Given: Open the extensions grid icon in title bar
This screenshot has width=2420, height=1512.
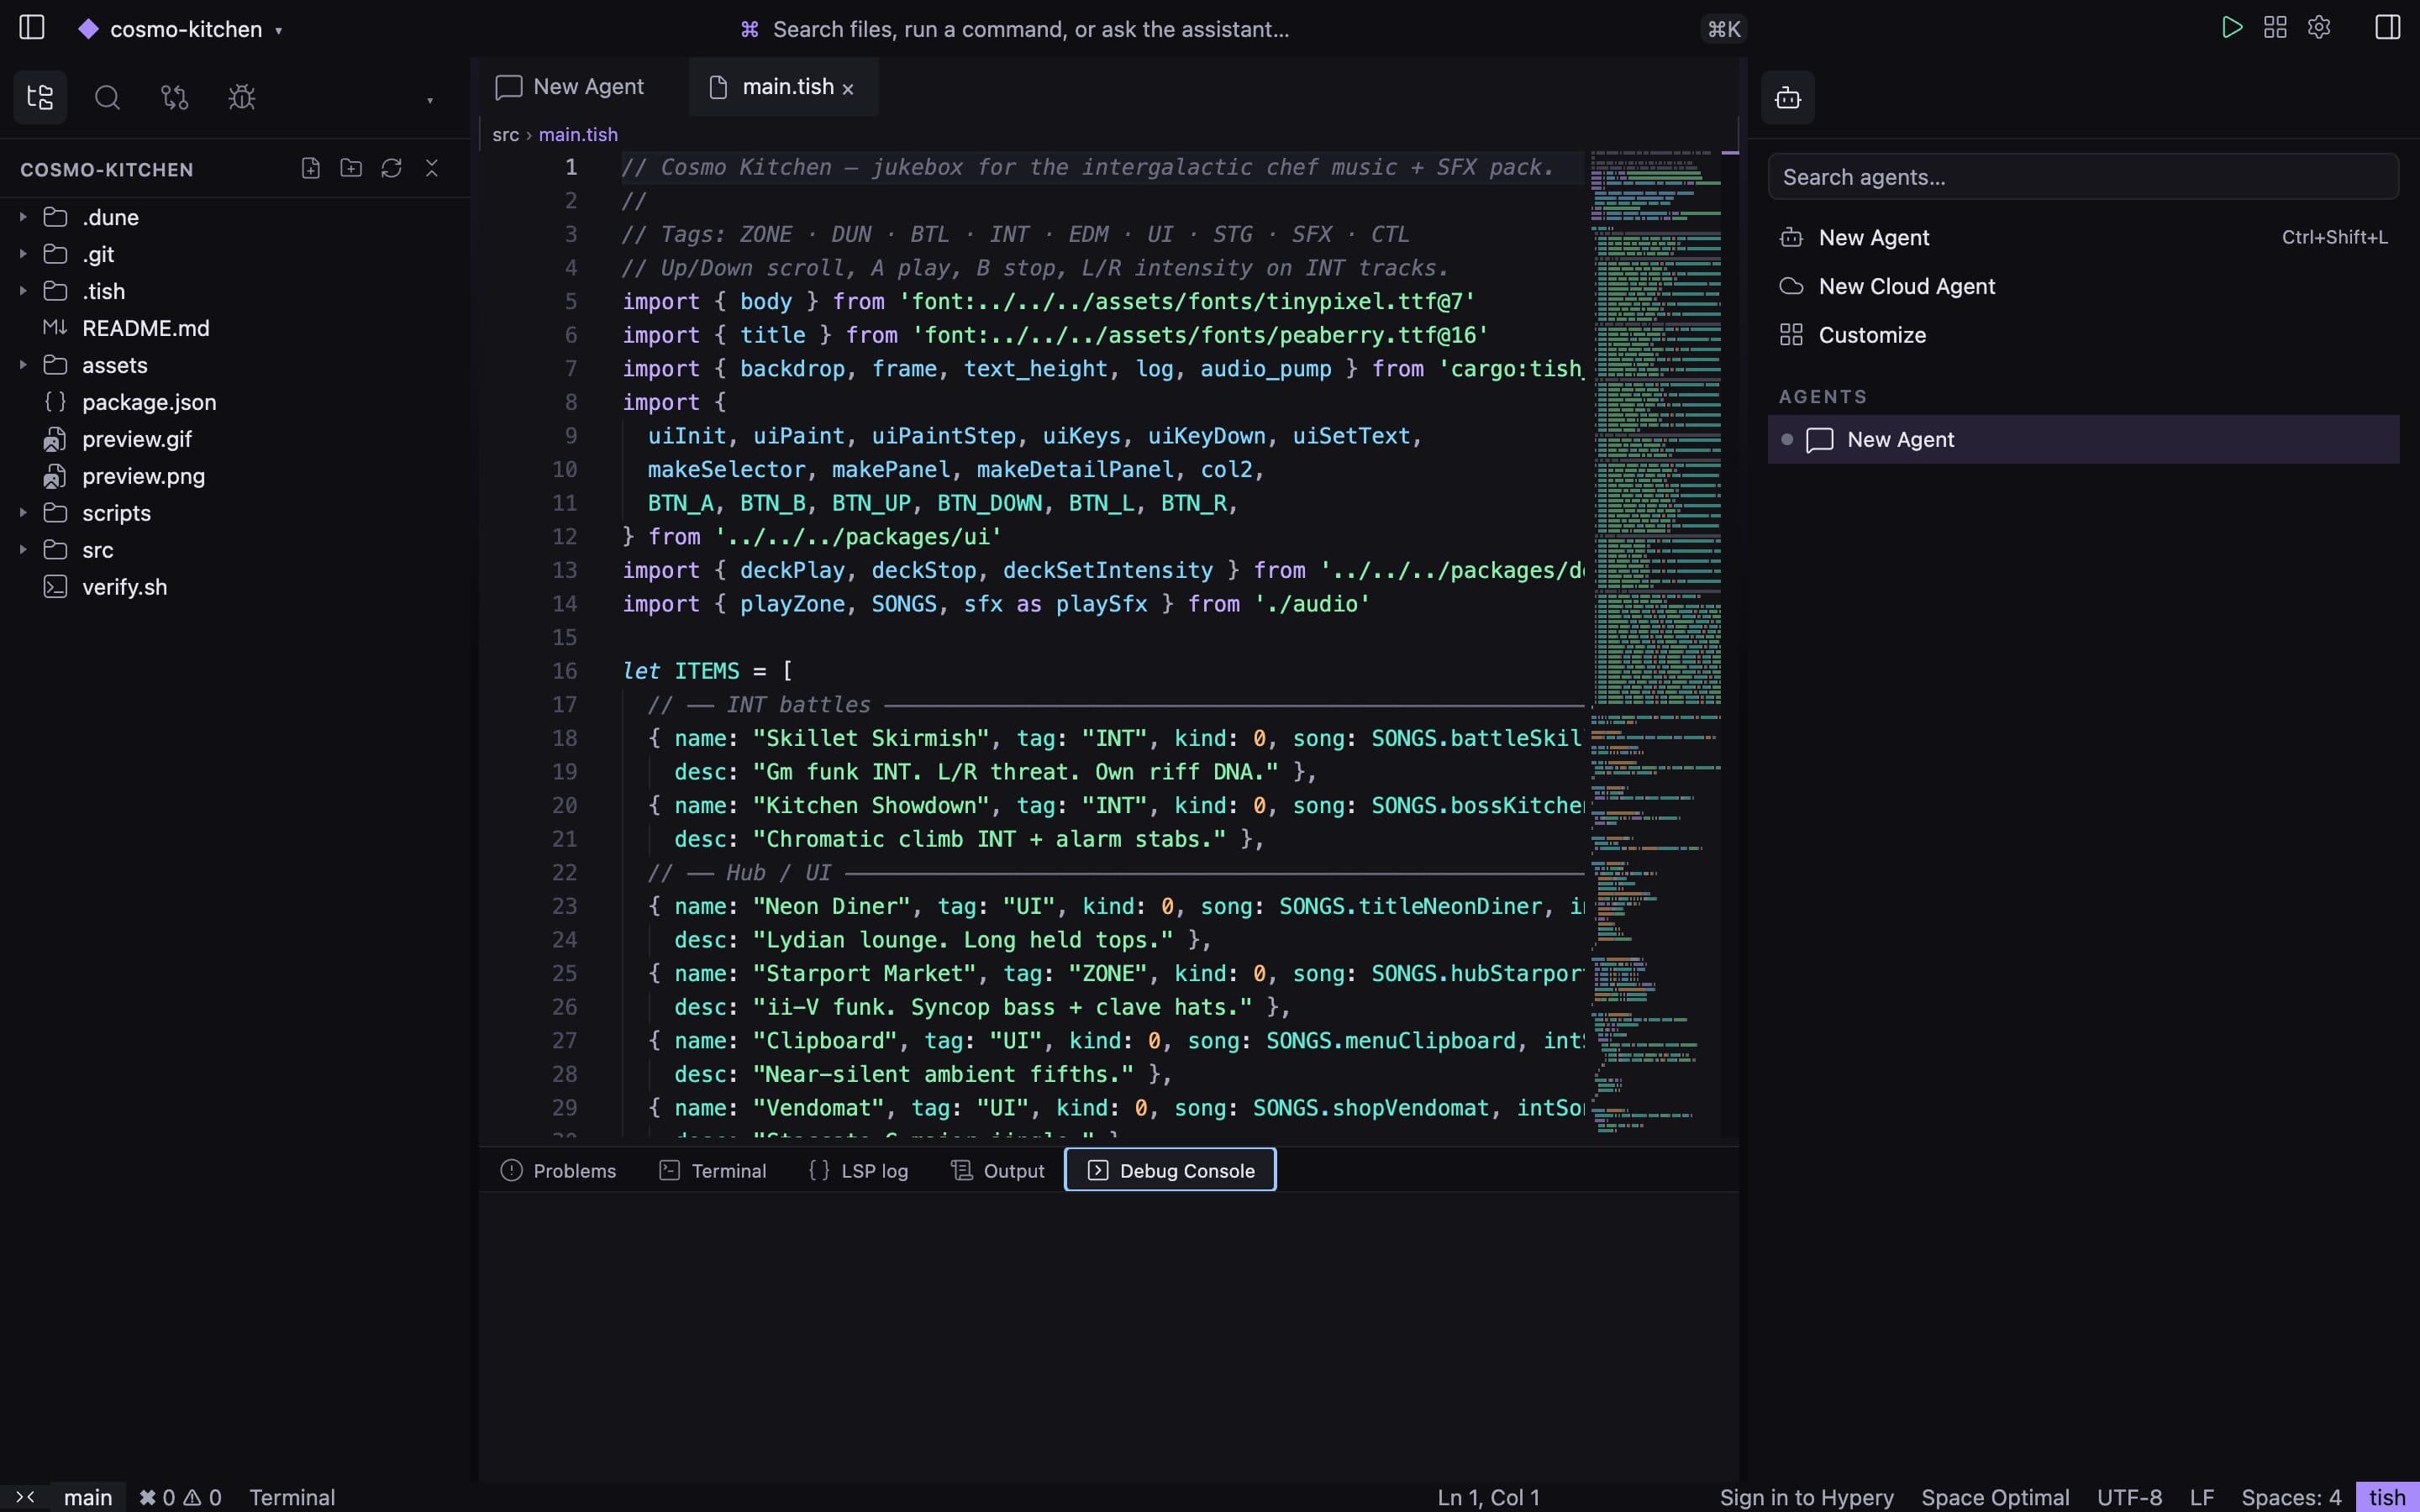Looking at the screenshot, I should coord(2275,27).
